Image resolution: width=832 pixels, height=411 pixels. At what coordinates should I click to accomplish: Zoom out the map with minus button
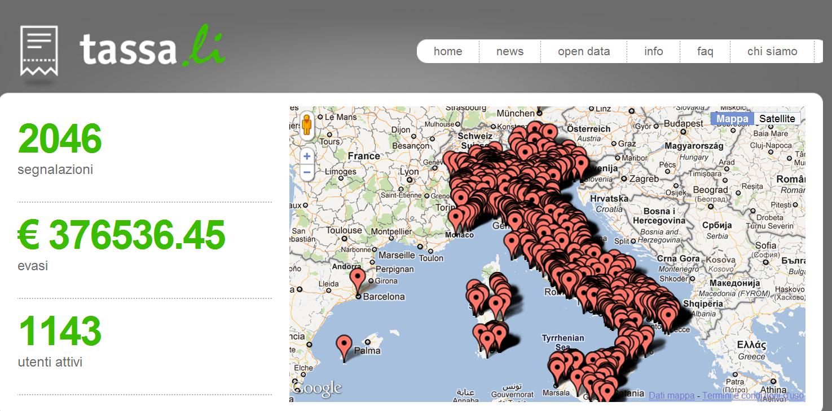[x=307, y=172]
